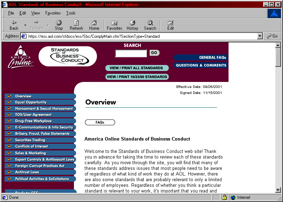The width and height of the screenshot is (283, 202).
Task: Click the scrollbar down arrow
Action: [278, 190]
